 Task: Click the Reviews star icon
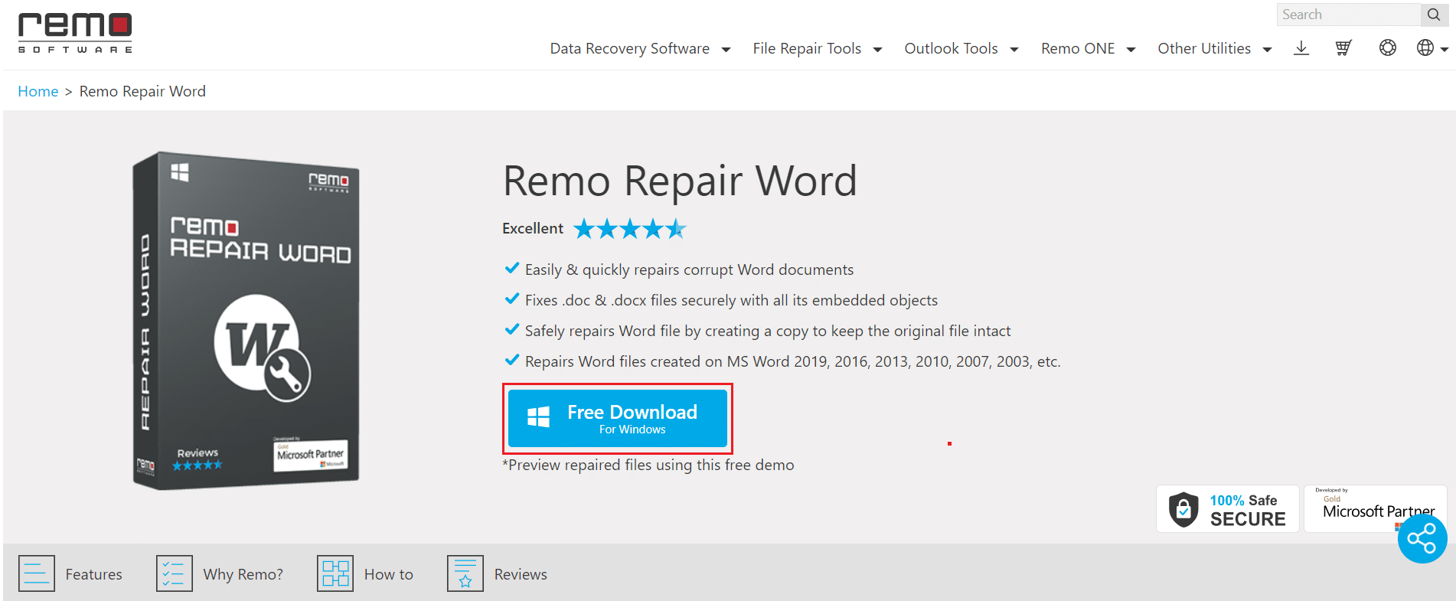465,573
